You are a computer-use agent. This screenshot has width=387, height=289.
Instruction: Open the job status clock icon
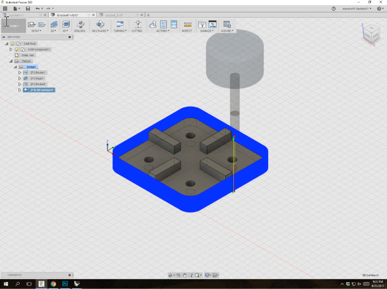[334, 8]
